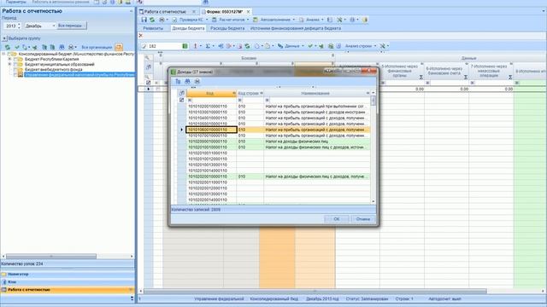Click the green checkmark icon in the left panel toolbar
547x307 pixels.
point(17,47)
